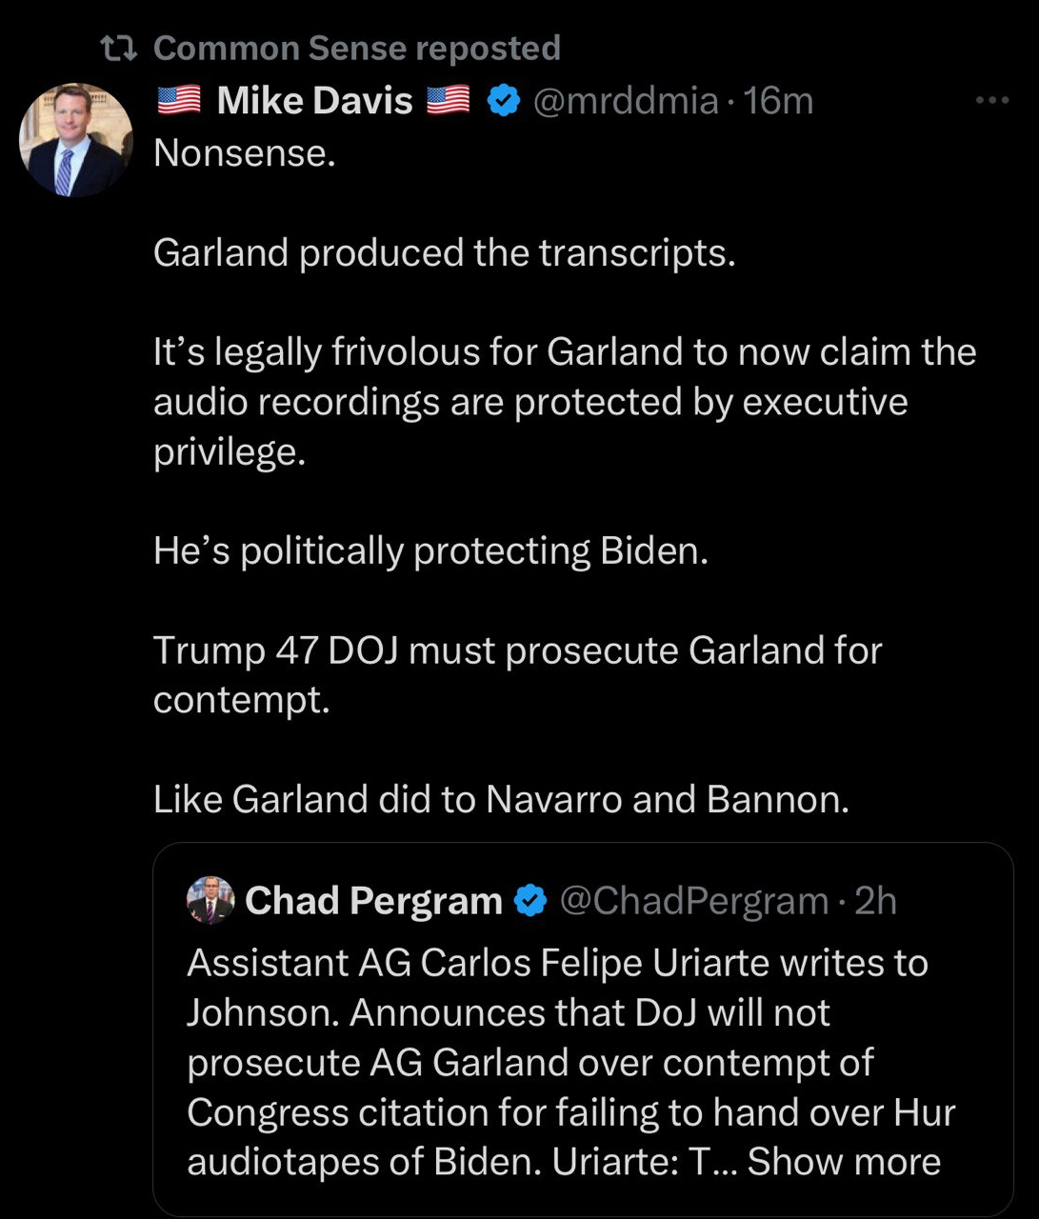Open the @mrddmia handle
The height and width of the screenshot is (1219, 1039).
[x=625, y=100]
